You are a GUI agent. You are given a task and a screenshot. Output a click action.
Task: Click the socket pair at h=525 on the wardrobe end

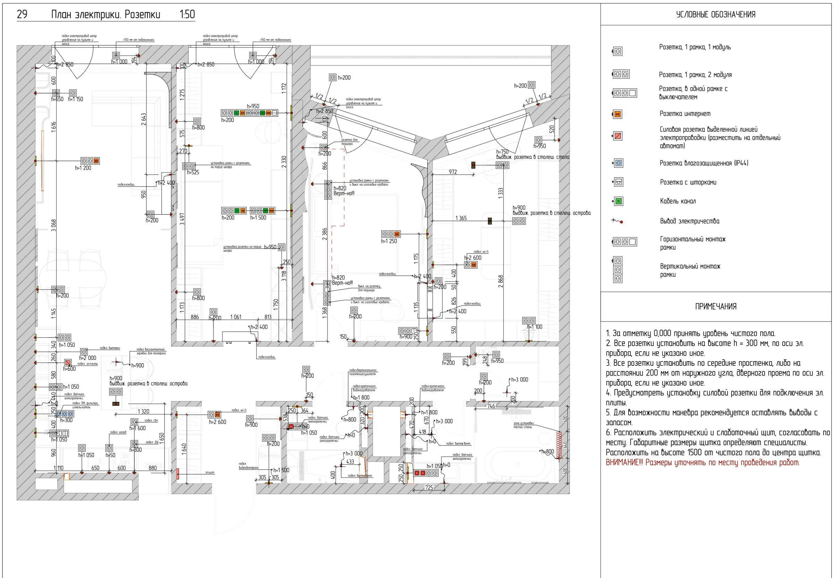189,166
